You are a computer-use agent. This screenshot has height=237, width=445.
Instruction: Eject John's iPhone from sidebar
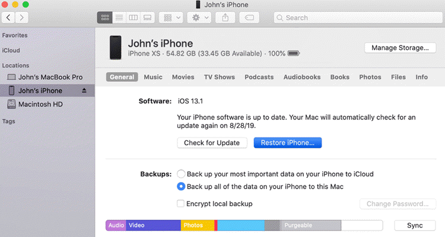(84, 91)
